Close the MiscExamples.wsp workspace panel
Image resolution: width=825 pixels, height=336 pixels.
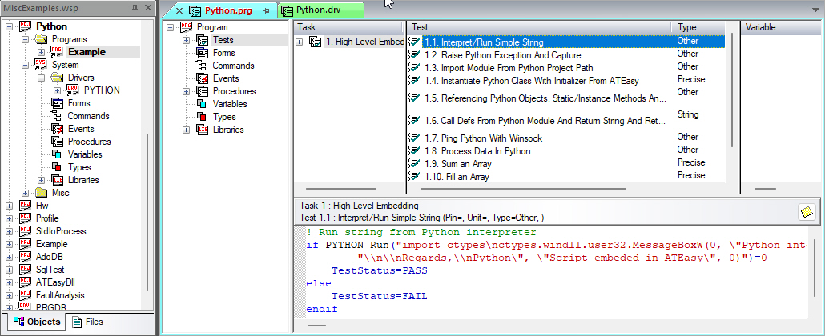(x=148, y=8)
